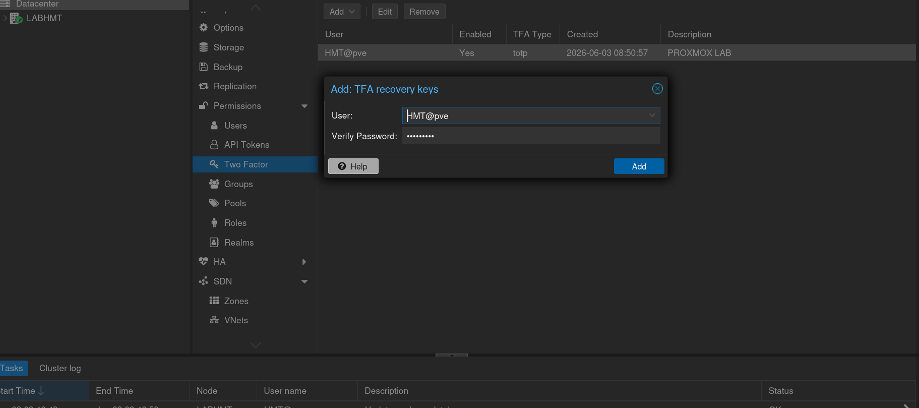Expand the HA section arrow

tap(304, 262)
